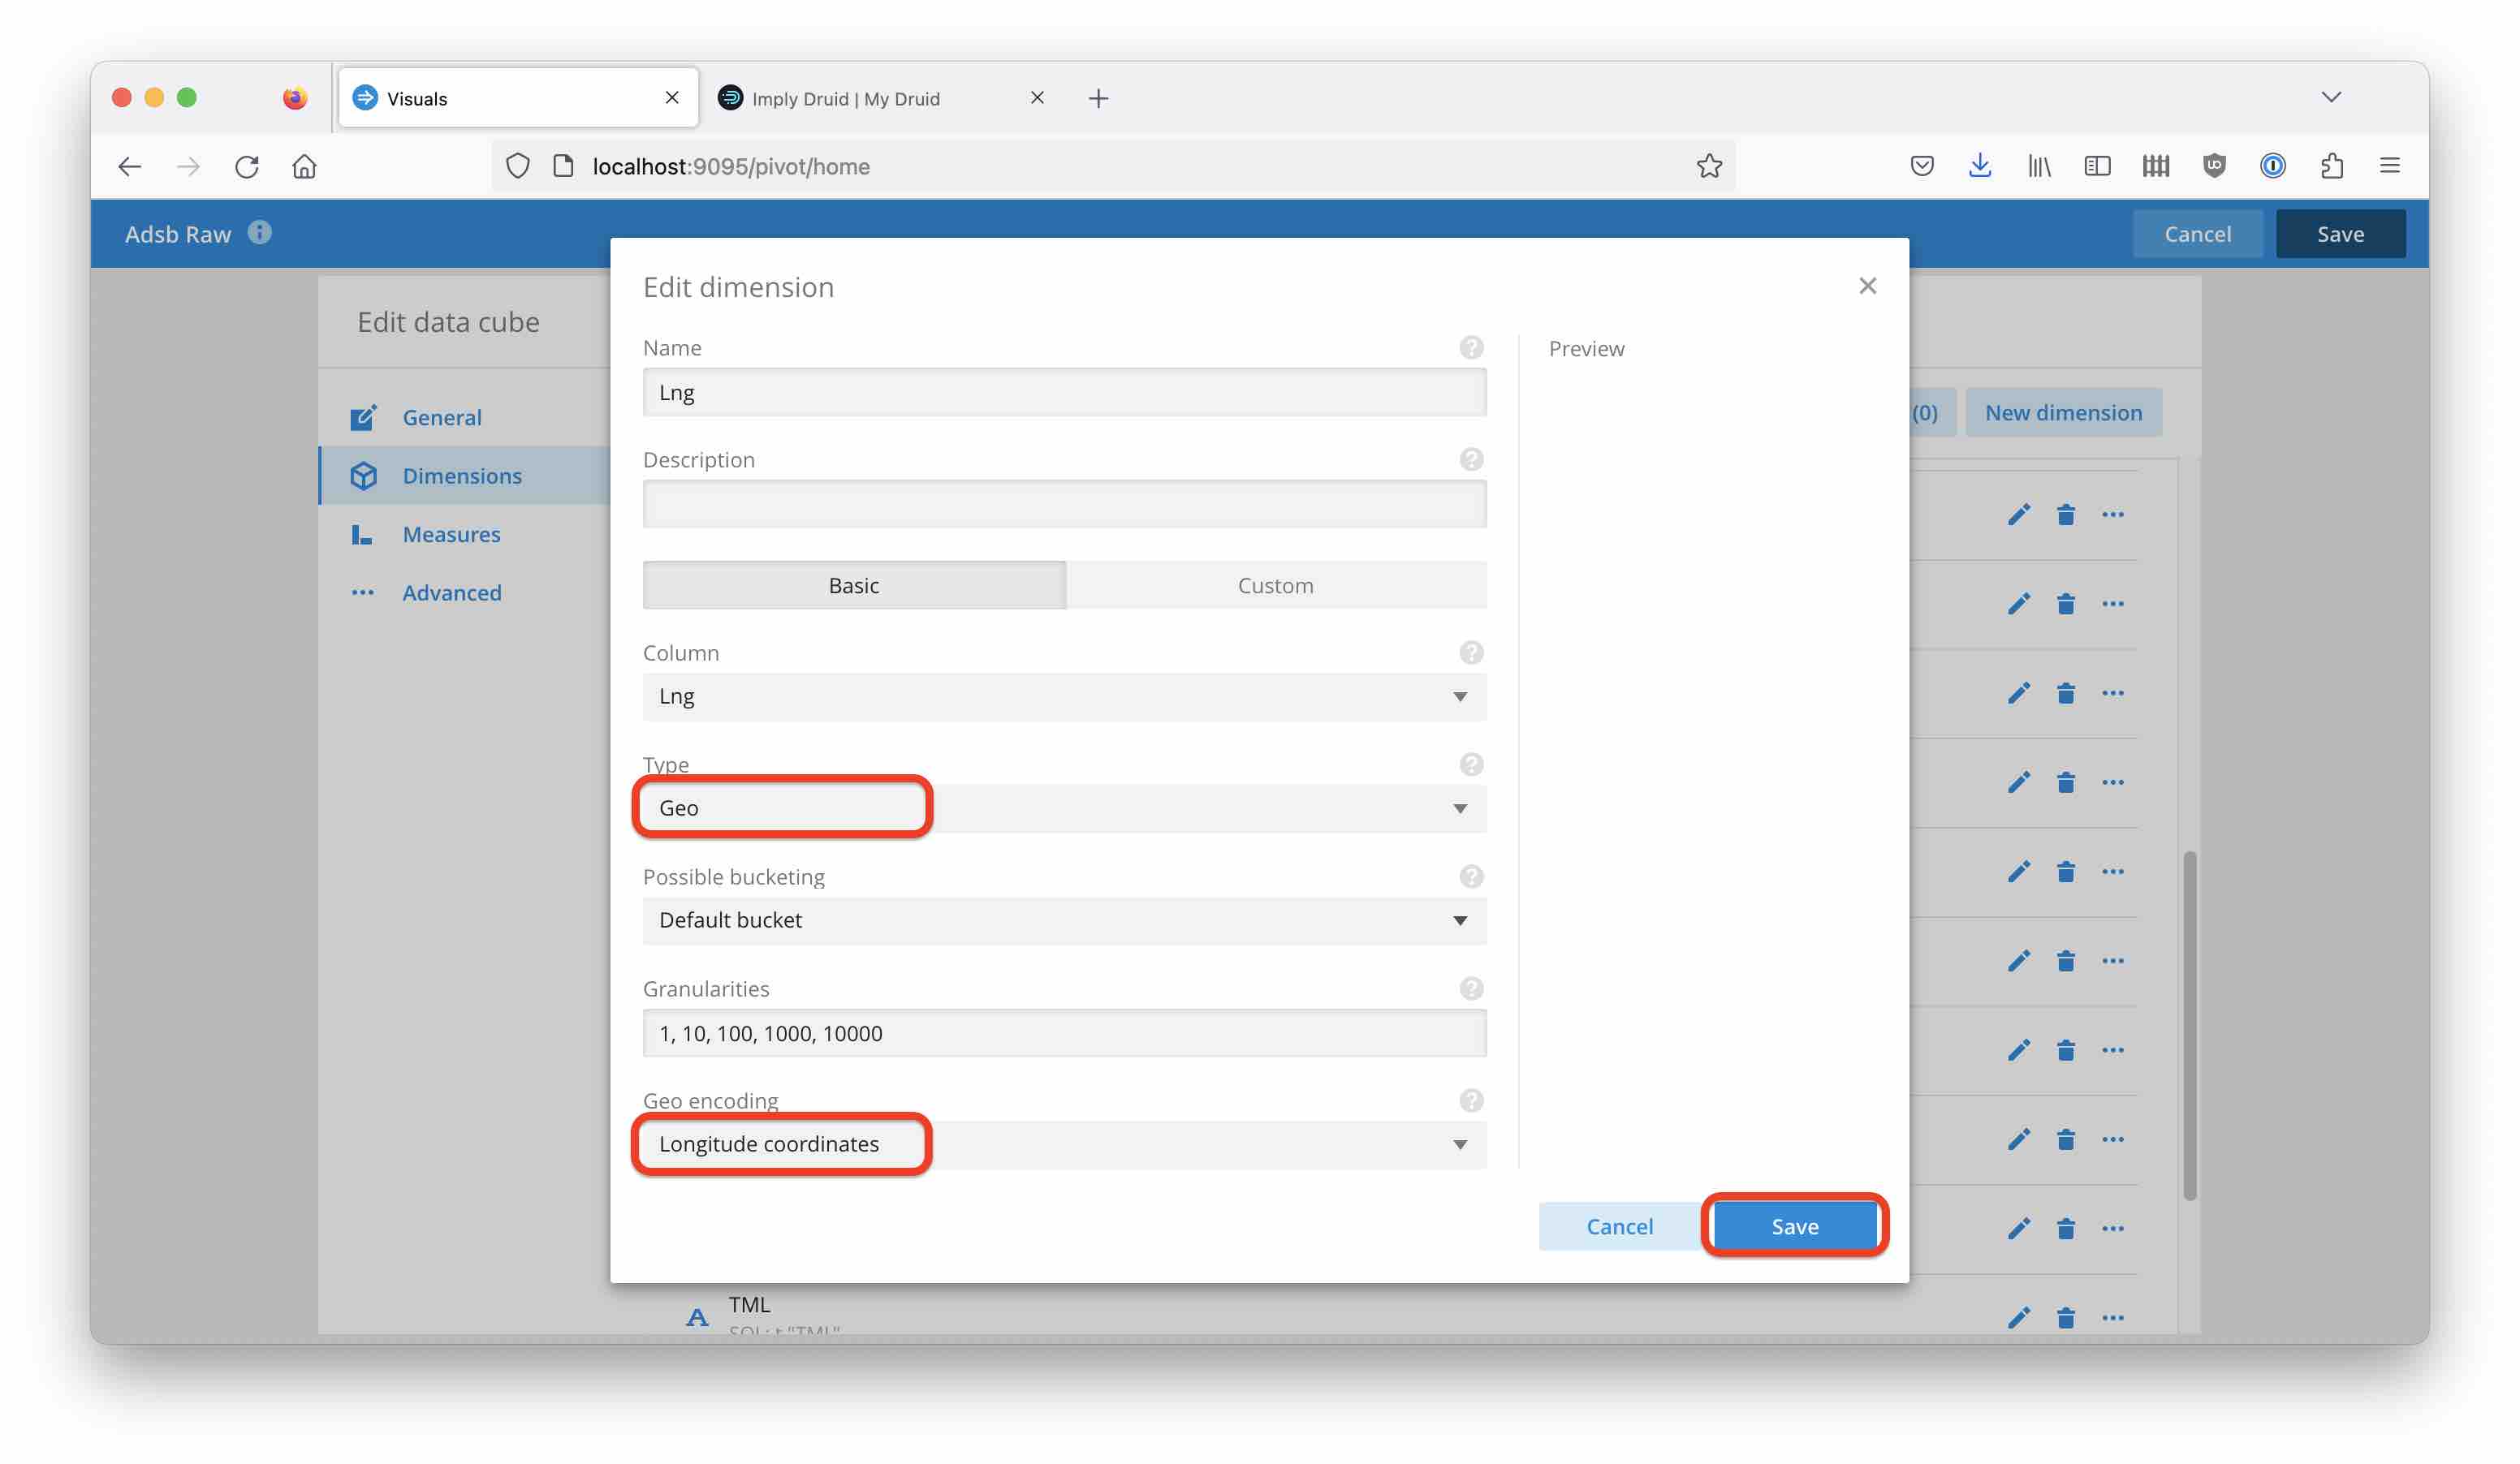Expand the Type dropdown set to Geo
The image size is (2520, 1464).
(1064, 808)
